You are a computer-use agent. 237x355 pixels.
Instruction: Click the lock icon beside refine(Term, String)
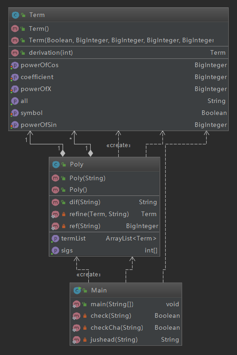tap(64, 214)
